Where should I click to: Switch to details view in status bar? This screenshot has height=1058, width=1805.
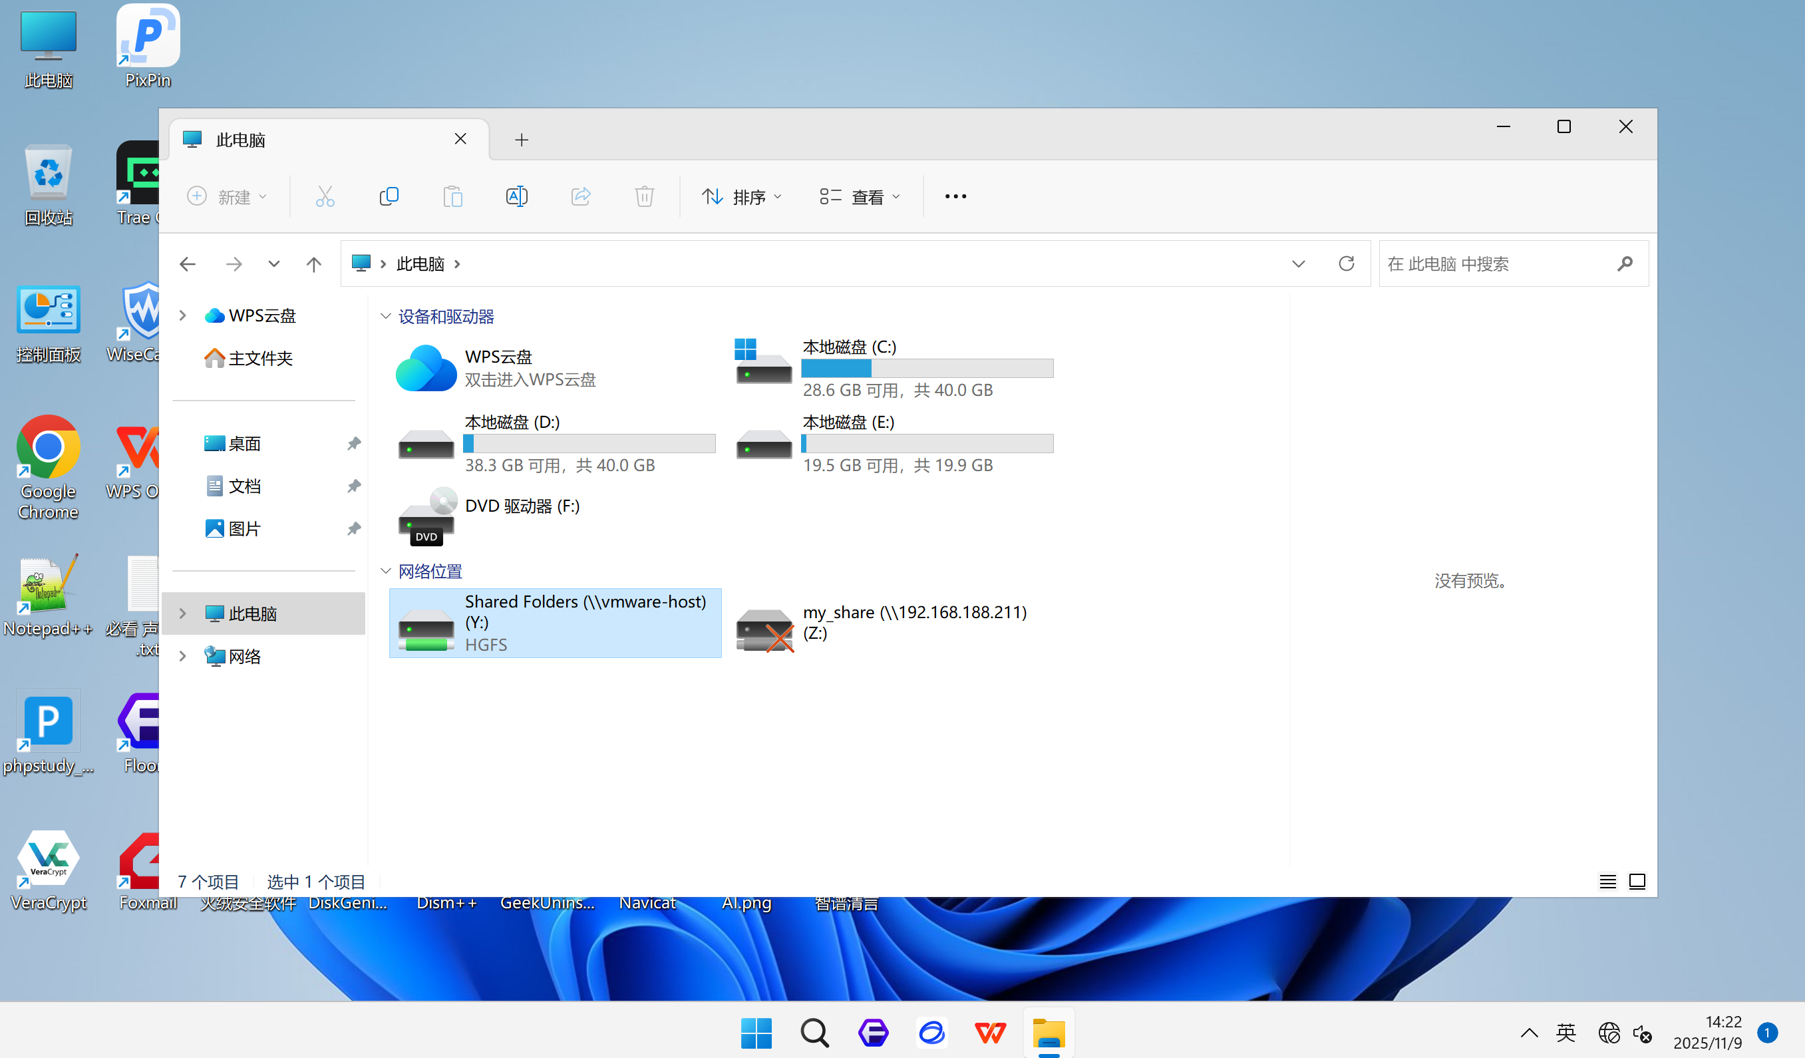pos(1607,881)
